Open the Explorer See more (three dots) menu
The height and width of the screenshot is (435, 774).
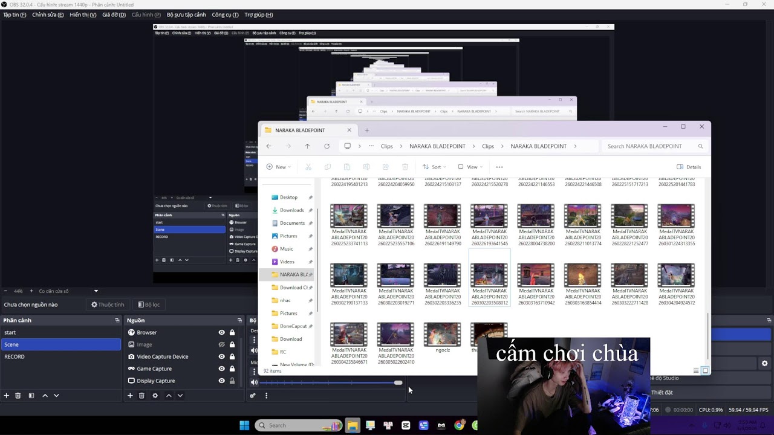499,167
